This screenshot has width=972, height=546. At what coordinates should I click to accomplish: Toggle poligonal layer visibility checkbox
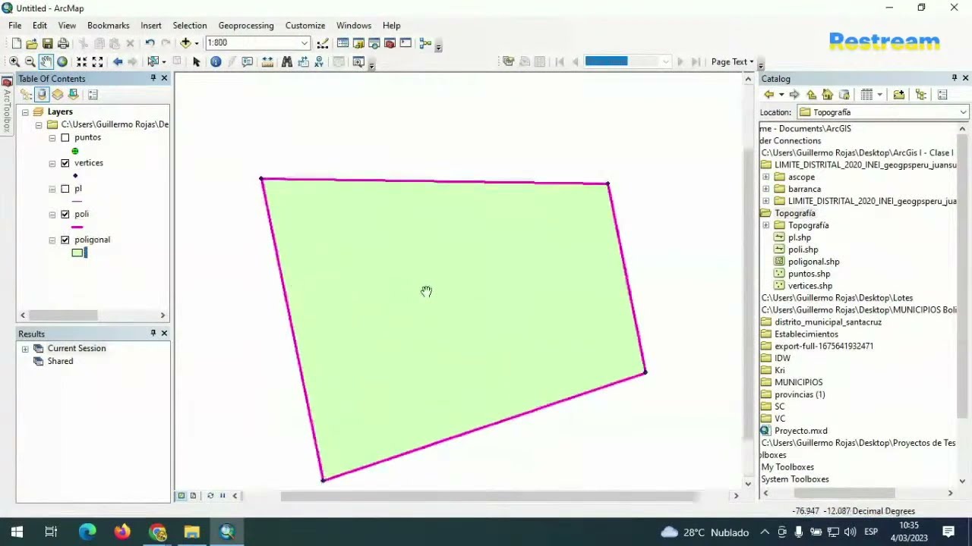click(x=65, y=240)
